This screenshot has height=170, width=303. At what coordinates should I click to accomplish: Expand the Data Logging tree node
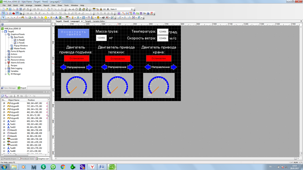point(5,69)
